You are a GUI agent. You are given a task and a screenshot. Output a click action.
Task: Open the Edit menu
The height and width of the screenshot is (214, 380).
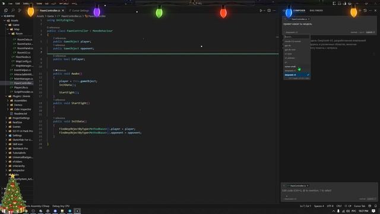18,4
